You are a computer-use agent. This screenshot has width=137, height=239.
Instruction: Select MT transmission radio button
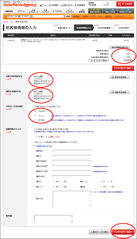coord(109,182)
